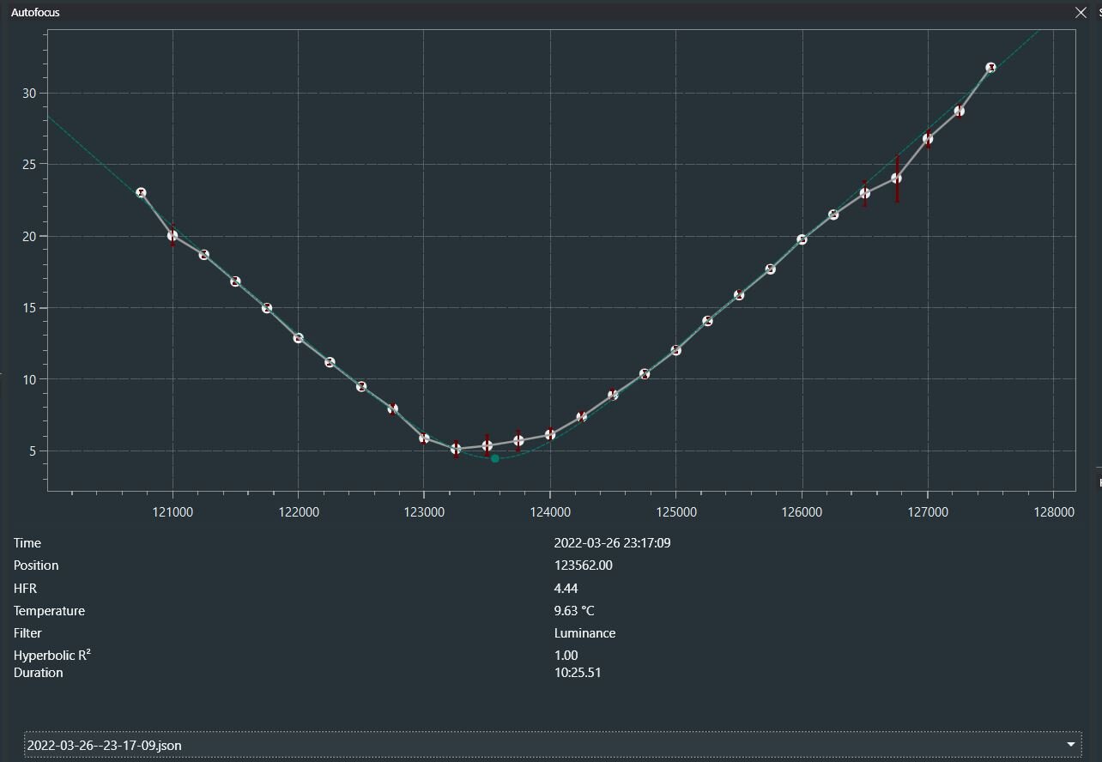
Task: Click the temperature value 9.63 °C
Action: 574,611
